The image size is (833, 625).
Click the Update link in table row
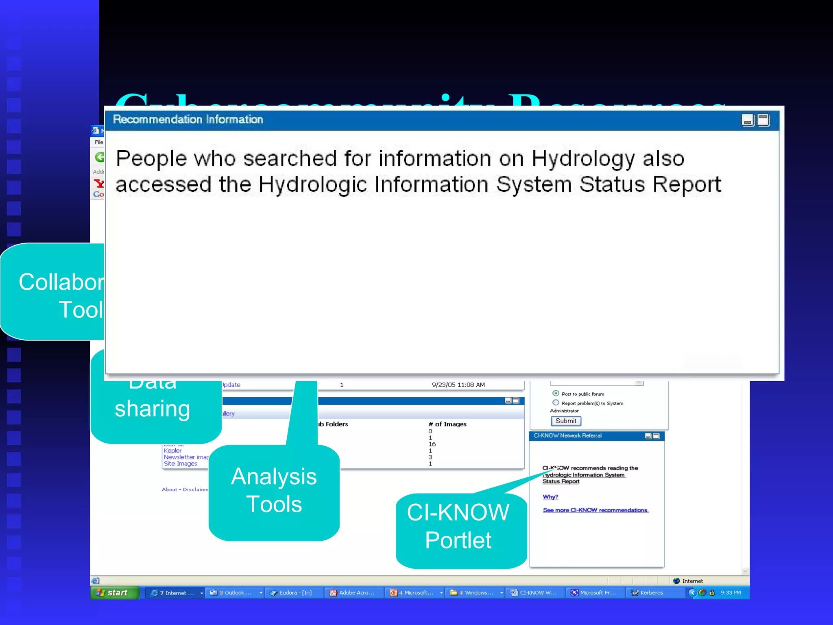click(x=231, y=385)
